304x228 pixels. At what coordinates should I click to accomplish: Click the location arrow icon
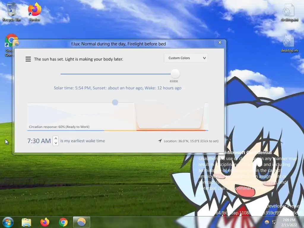(160, 141)
